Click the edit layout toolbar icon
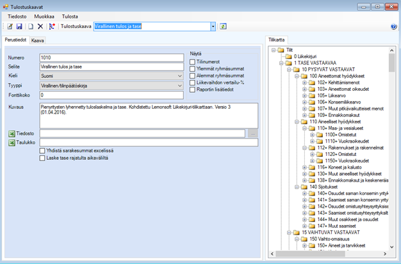 click(10, 27)
